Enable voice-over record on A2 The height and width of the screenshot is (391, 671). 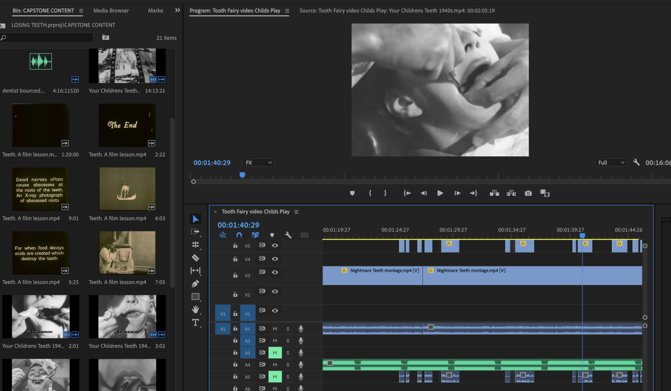point(301,341)
